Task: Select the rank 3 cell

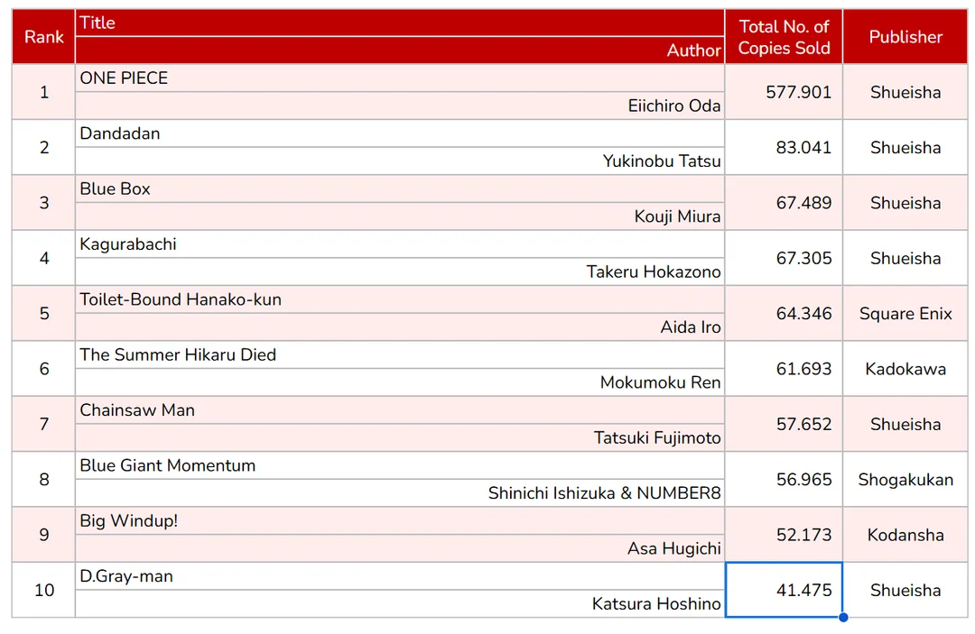Action: [43, 202]
